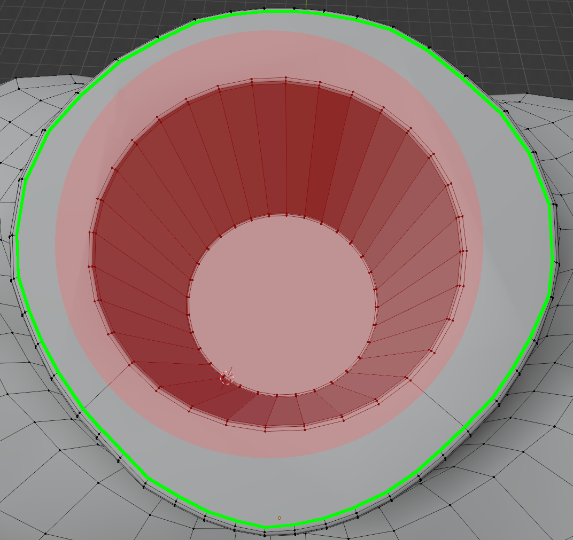
Task: Click the green Y-axis line at top edge
Action: coord(306,3)
